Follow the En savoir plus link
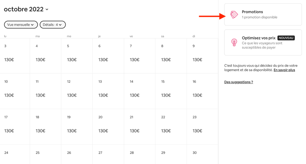 coord(284,70)
